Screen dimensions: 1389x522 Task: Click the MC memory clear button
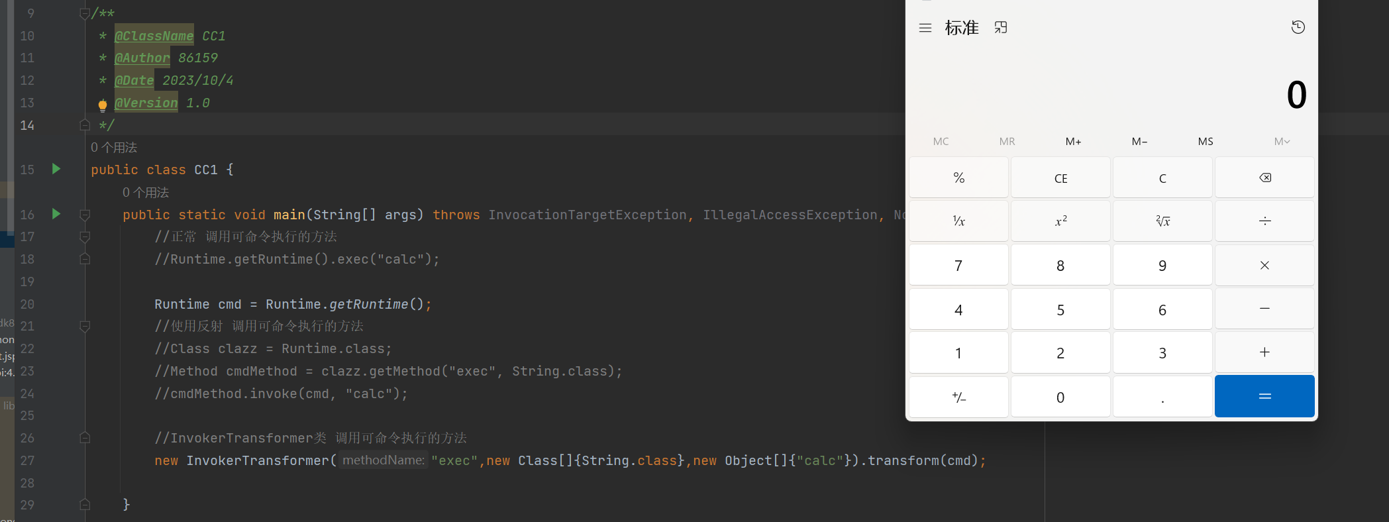[x=941, y=141]
